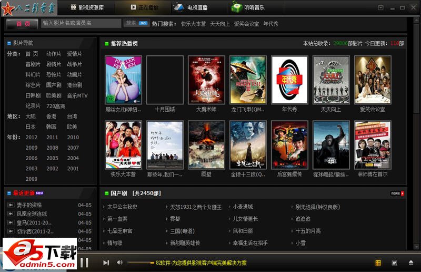Expand 国产剧 list with MORE button
The height and width of the screenshot is (272, 421).
point(397,193)
